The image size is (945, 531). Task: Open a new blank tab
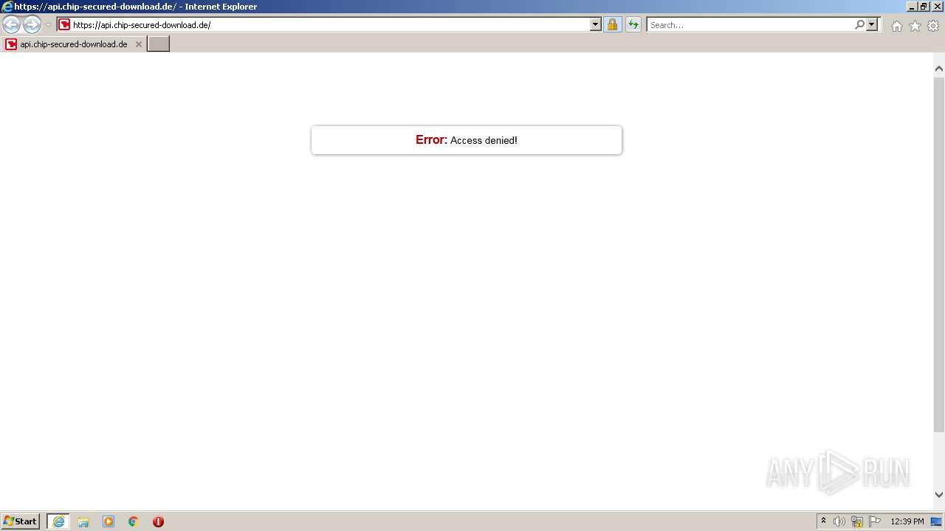[159, 44]
